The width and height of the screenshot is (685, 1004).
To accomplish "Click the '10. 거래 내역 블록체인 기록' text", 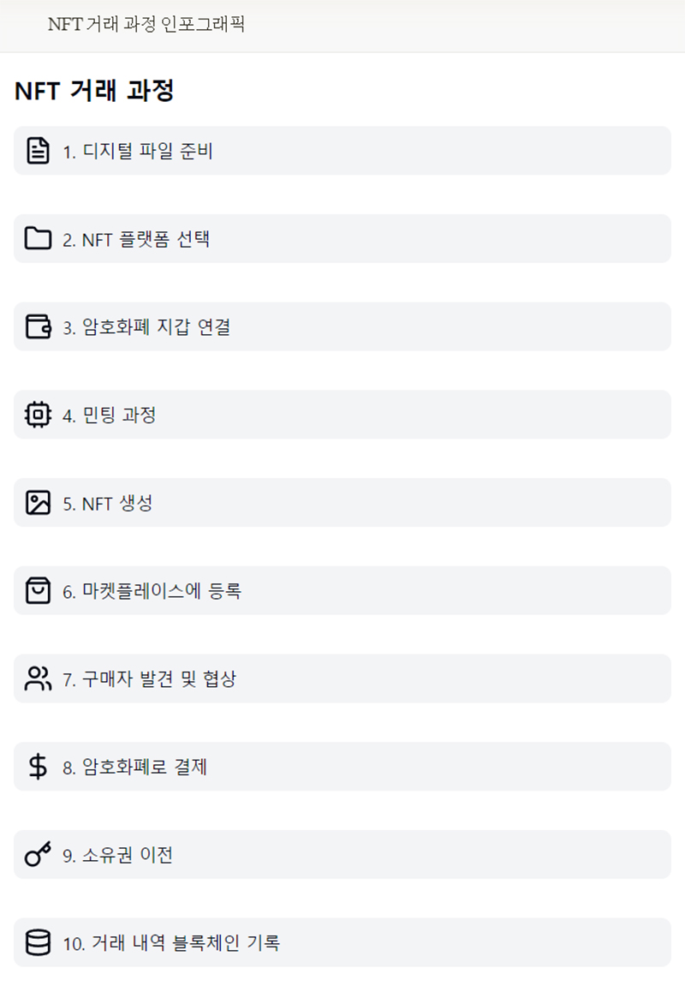I will click(x=171, y=943).
